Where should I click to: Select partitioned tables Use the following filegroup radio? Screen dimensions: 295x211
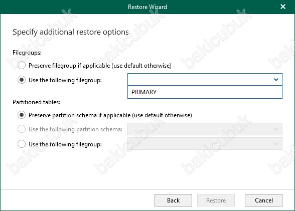click(22, 144)
